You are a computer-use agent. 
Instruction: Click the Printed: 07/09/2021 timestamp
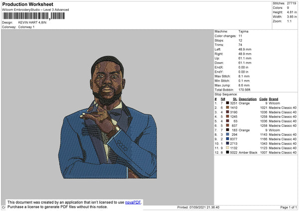click(x=198, y=208)
